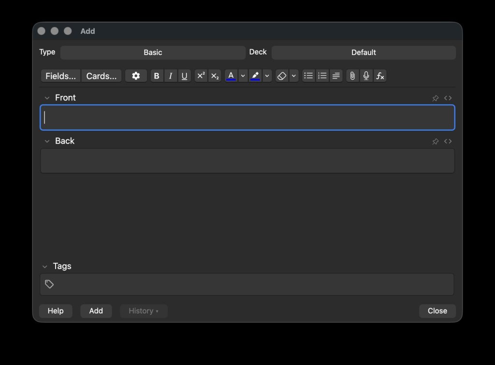This screenshot has height=365, width=495.
Task: Apply subscript formatting
Action: coord(215,76)
